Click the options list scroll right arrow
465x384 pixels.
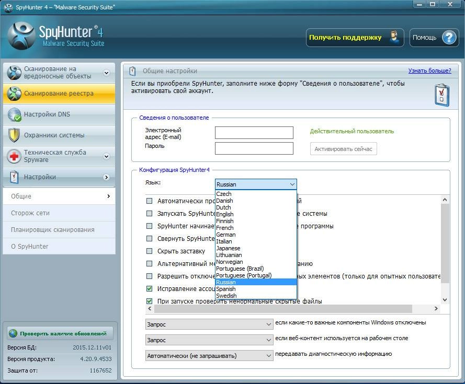436,308
